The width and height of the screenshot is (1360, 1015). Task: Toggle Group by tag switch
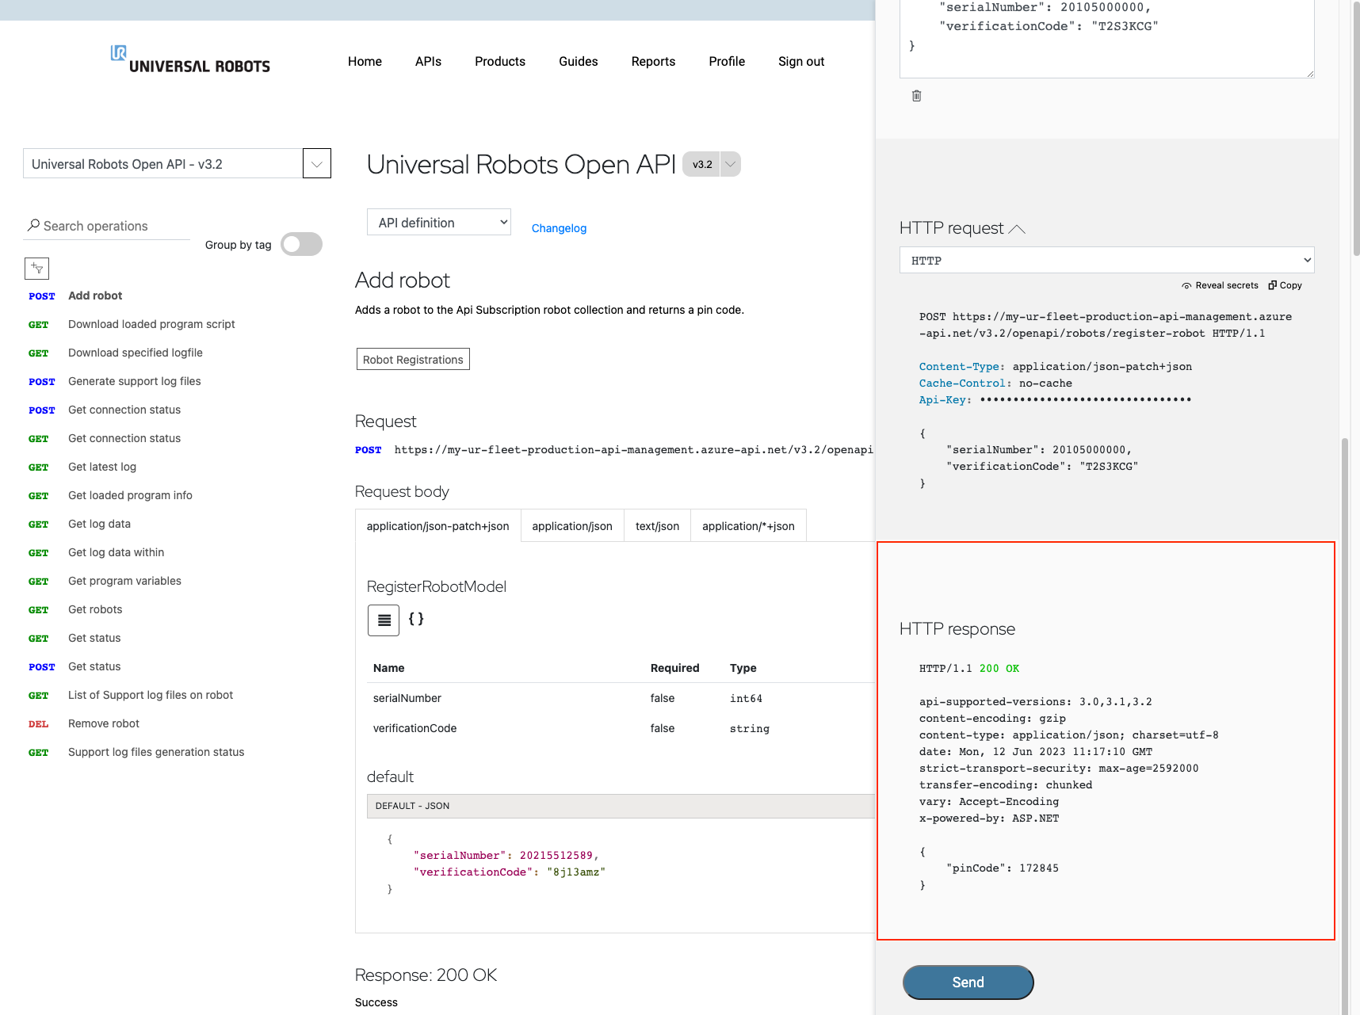pyautogui.click(x=301, y=244)
